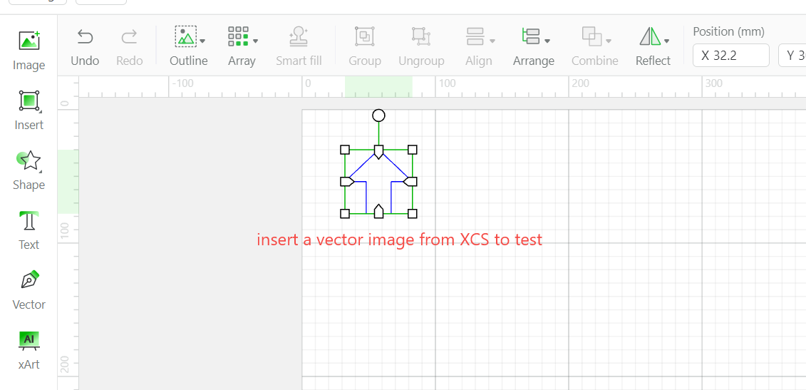Grab the rotation handle above the arrow
The image size is (806, 390).
[379, 116]
